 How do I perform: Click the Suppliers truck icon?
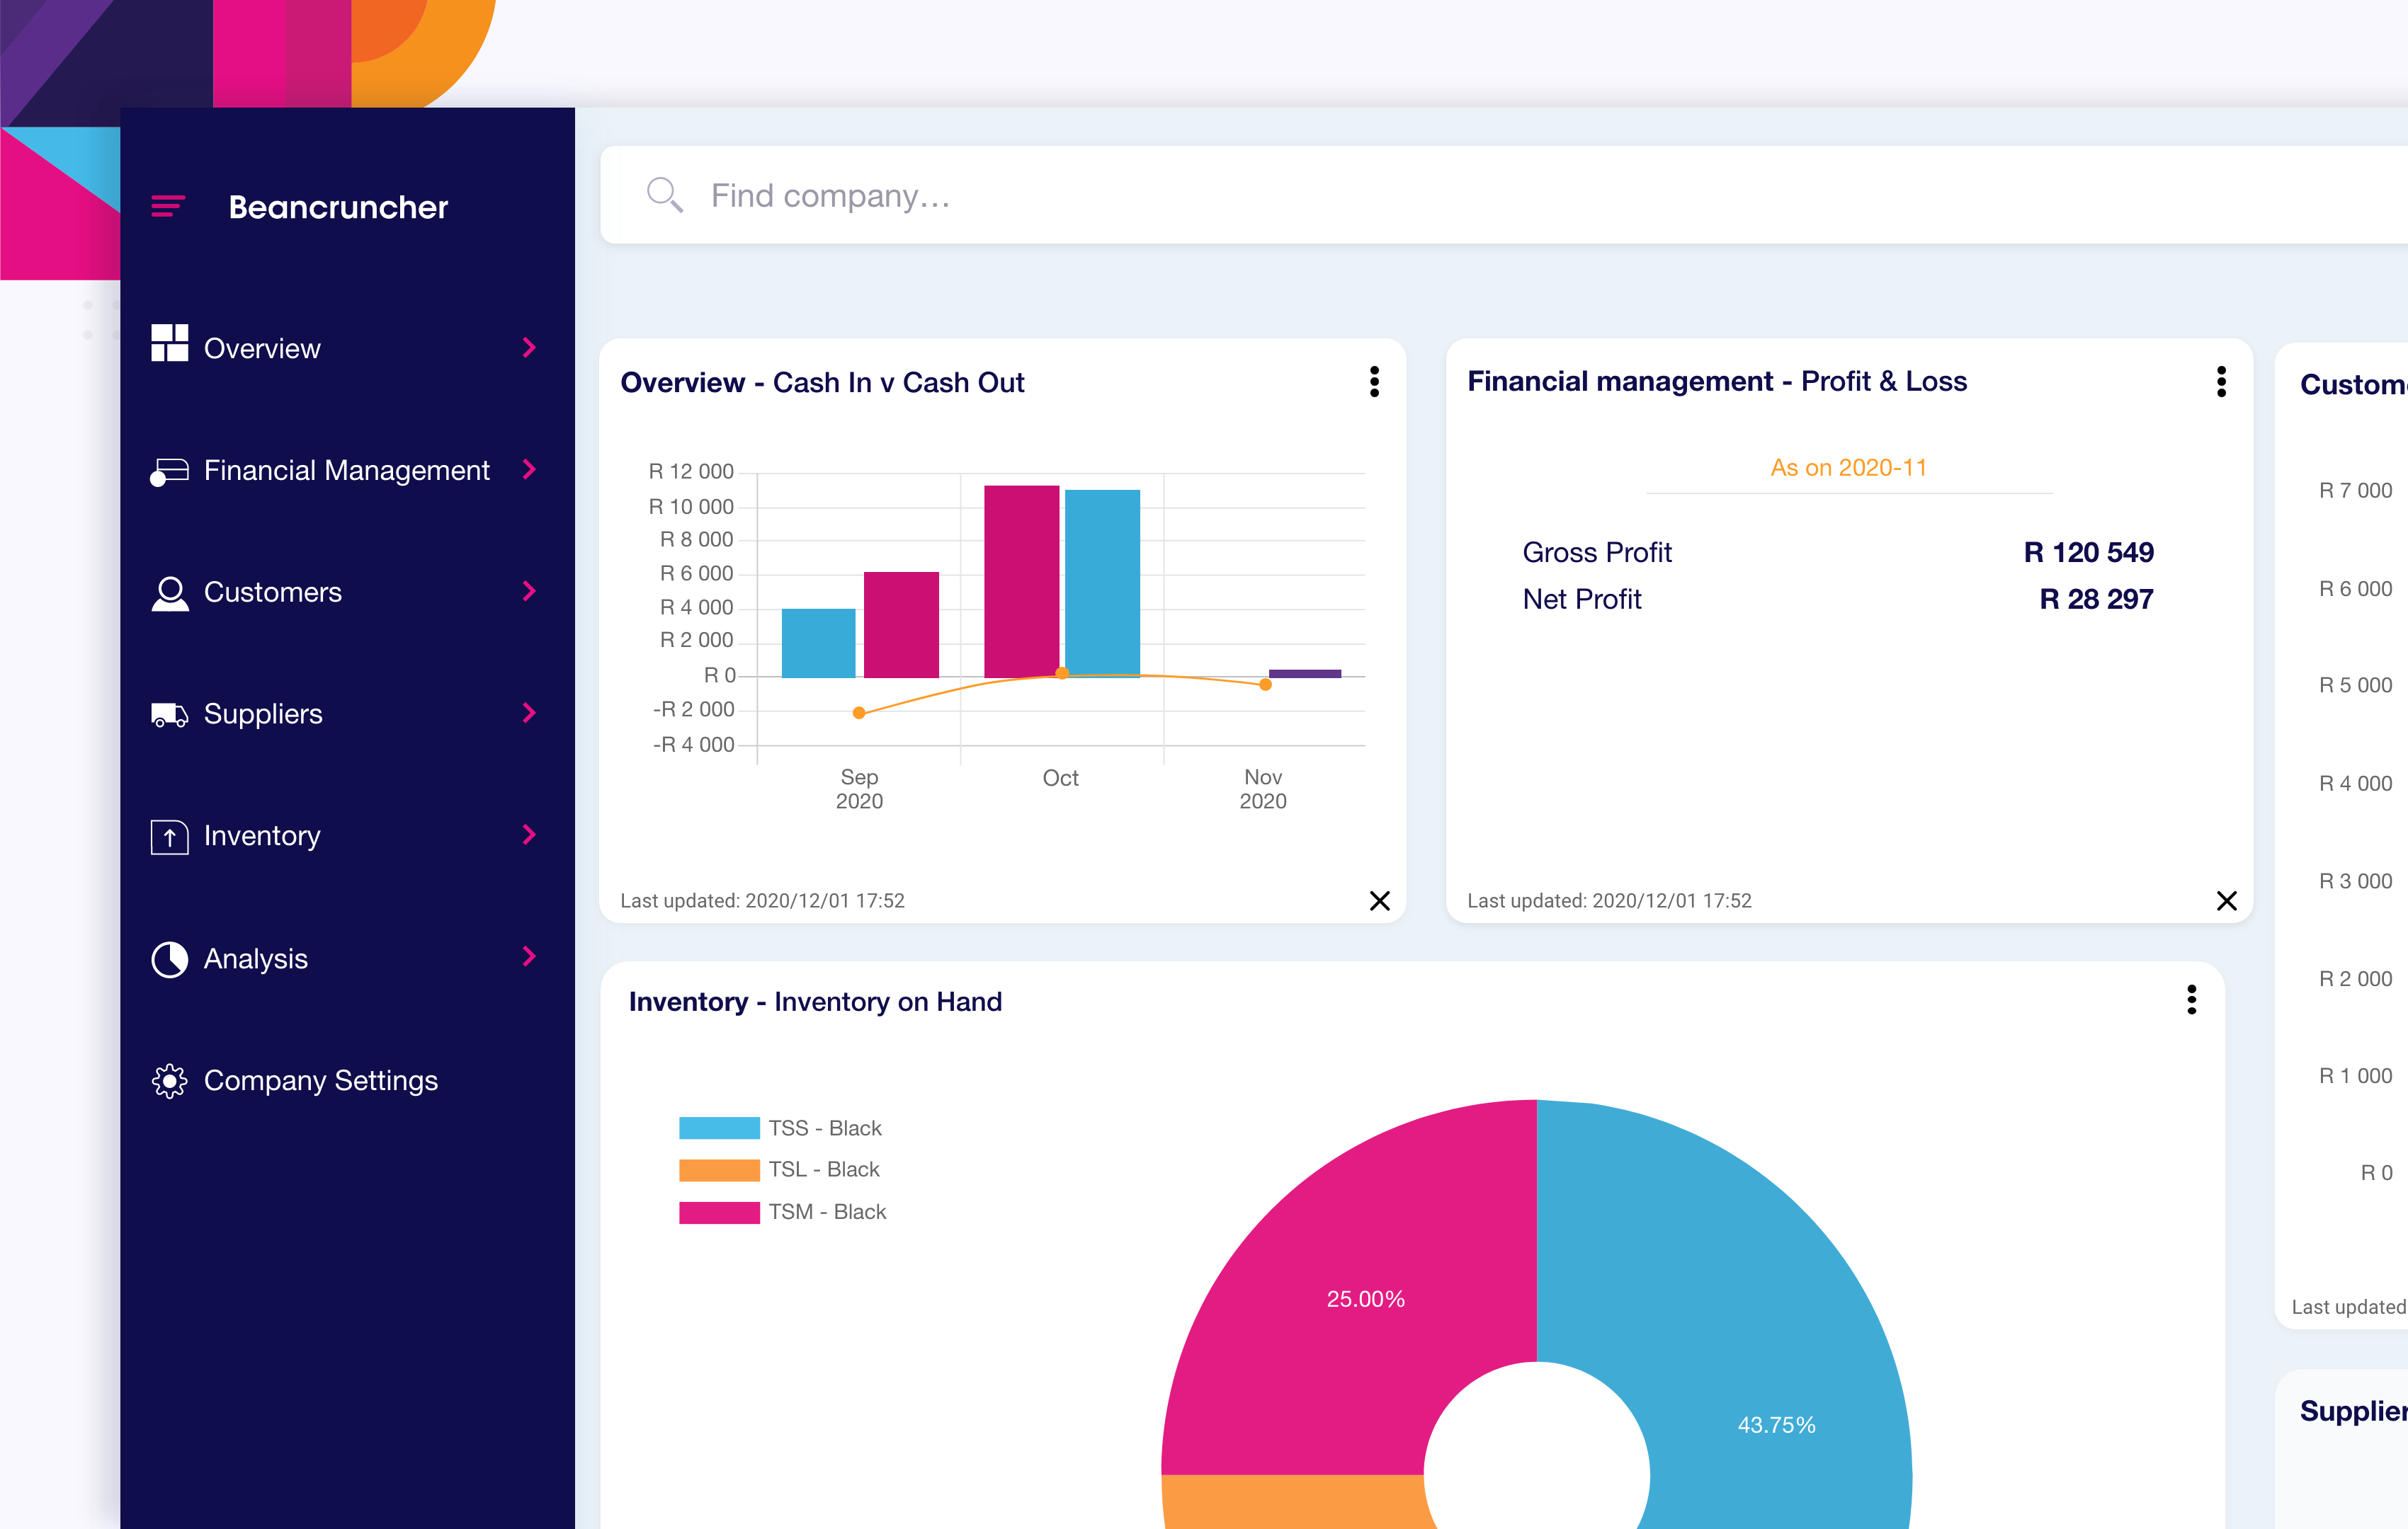pyautogui.click(x=169, y=714)
